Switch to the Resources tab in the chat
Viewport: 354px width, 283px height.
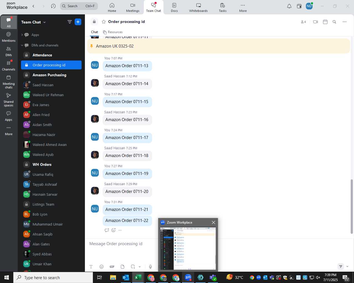tap(113, 32)
